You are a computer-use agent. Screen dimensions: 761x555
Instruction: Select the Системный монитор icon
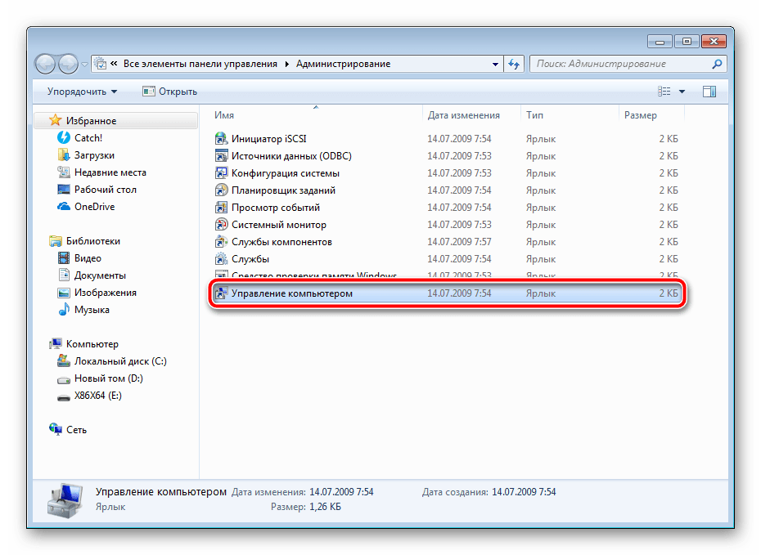pos(221,225)
